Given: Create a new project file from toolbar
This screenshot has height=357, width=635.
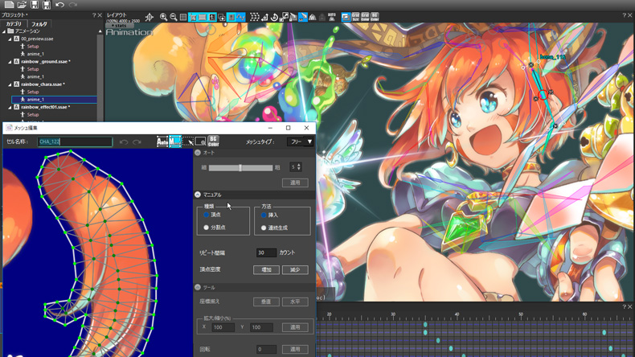Looking at the screenshot, I should (x=9, y=5).
